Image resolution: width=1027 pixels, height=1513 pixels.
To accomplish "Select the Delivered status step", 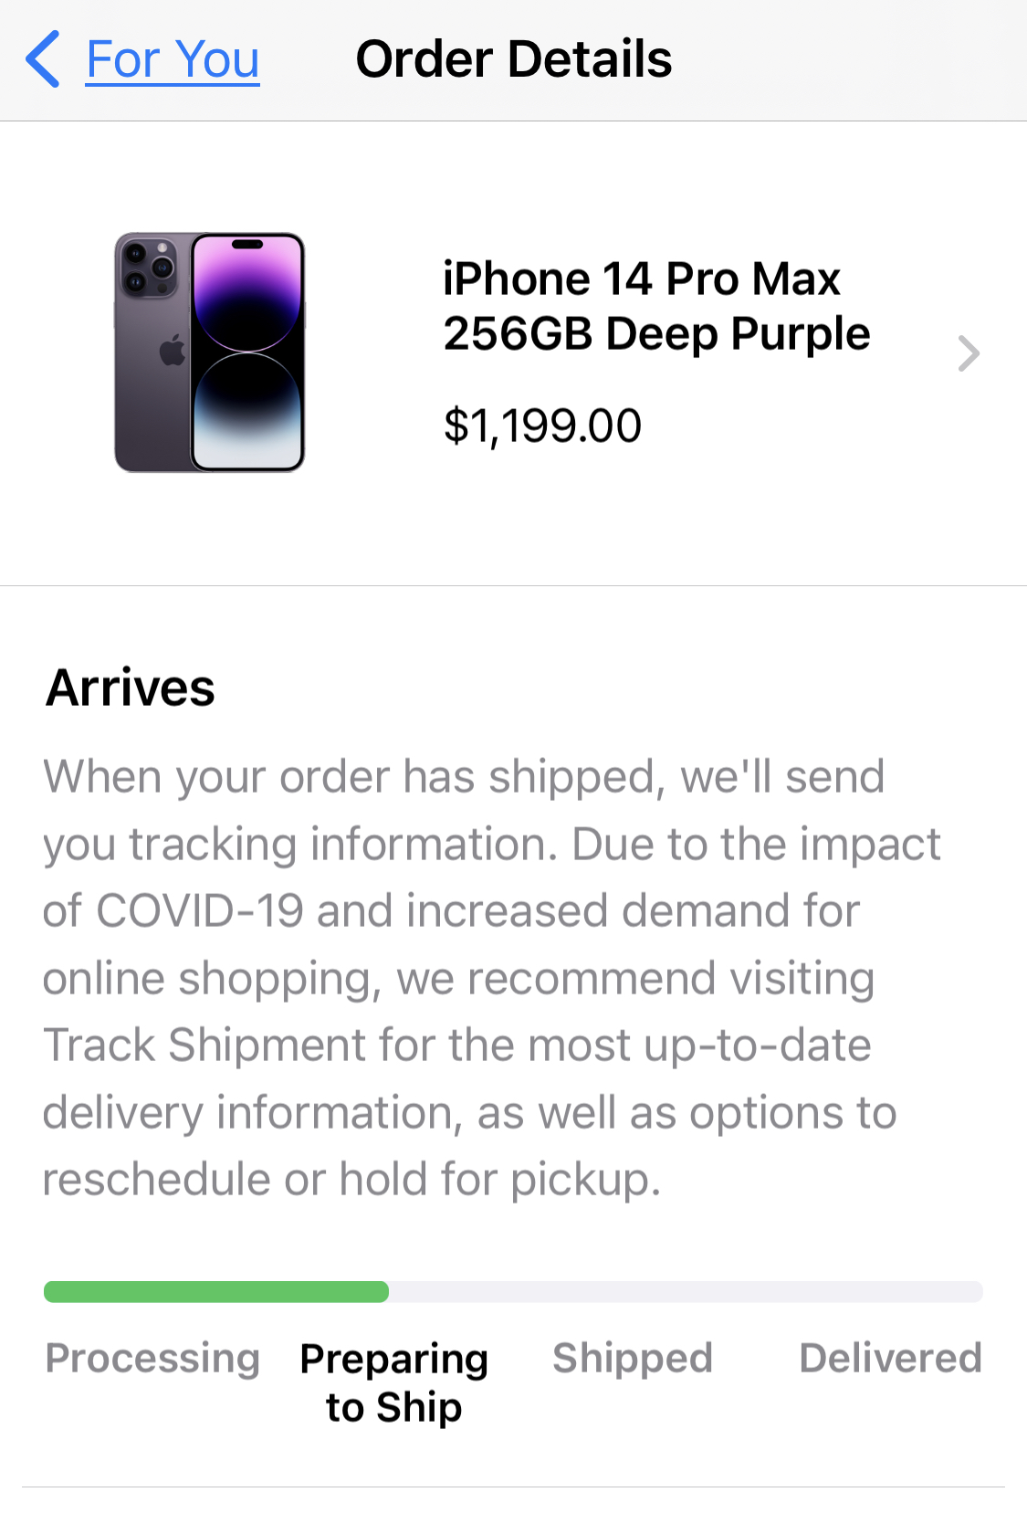I will coord(890,1358).
